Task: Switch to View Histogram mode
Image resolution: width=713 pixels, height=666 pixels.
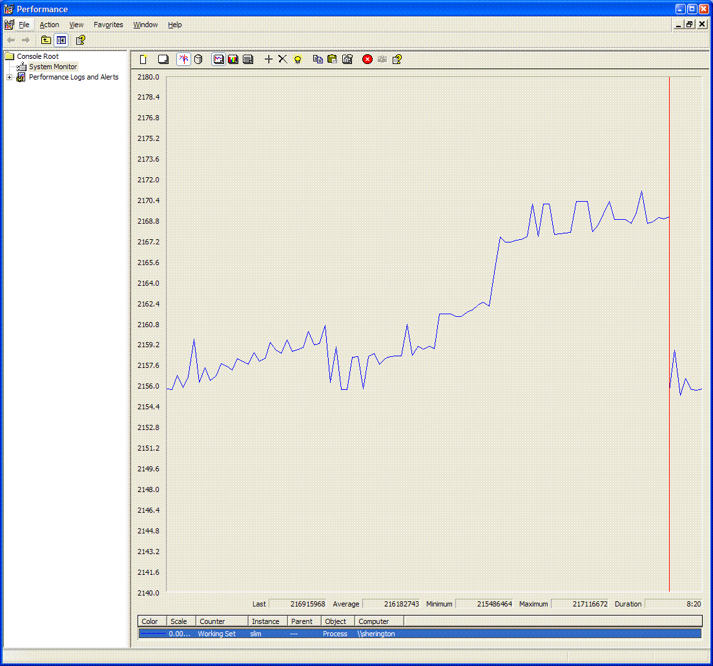Action: click(x=233, y=59)
